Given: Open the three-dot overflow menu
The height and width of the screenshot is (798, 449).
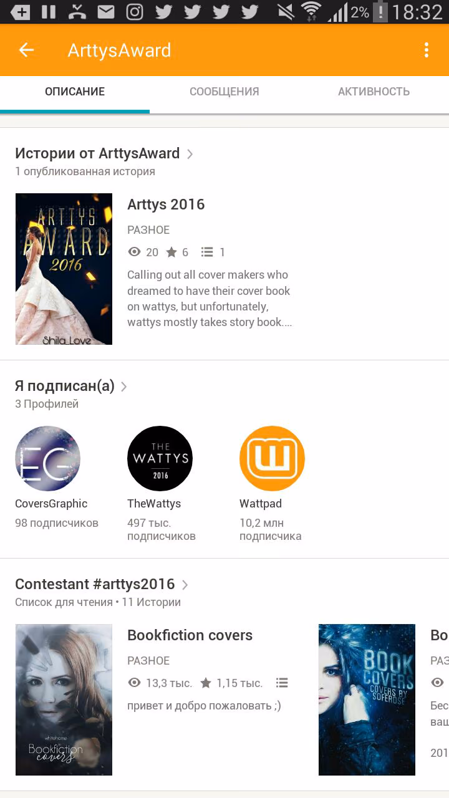Looking at the screenshot, I should tap(427, 50).
